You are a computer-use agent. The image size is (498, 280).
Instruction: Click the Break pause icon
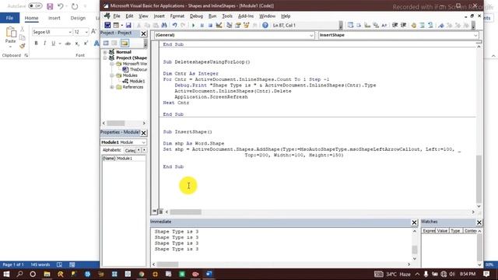(x=202, y=25)
